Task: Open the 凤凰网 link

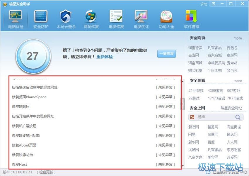Action: tap(213, 135)
